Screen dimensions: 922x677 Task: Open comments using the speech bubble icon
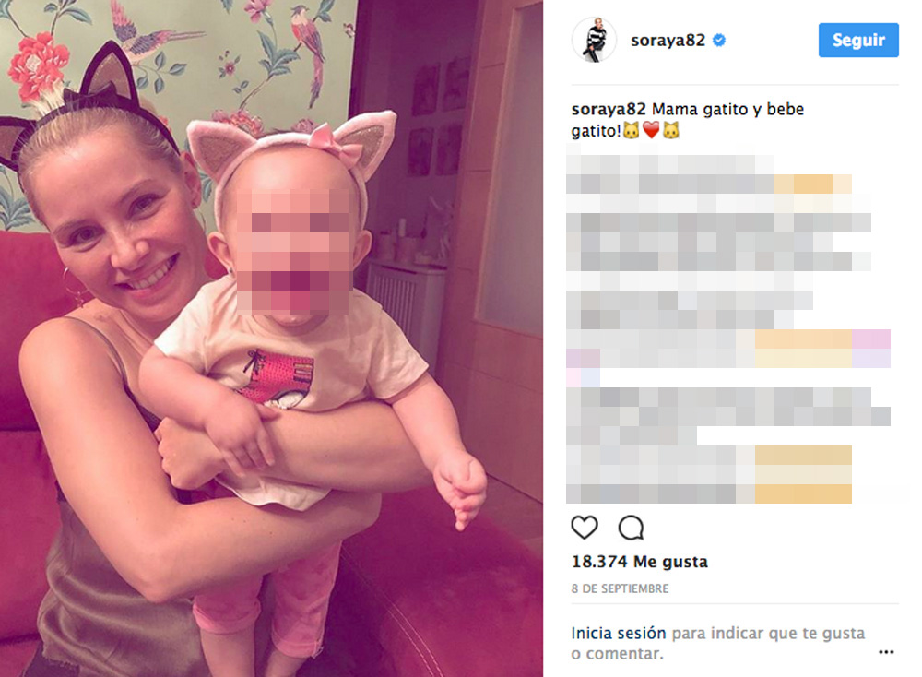(631, 528)
